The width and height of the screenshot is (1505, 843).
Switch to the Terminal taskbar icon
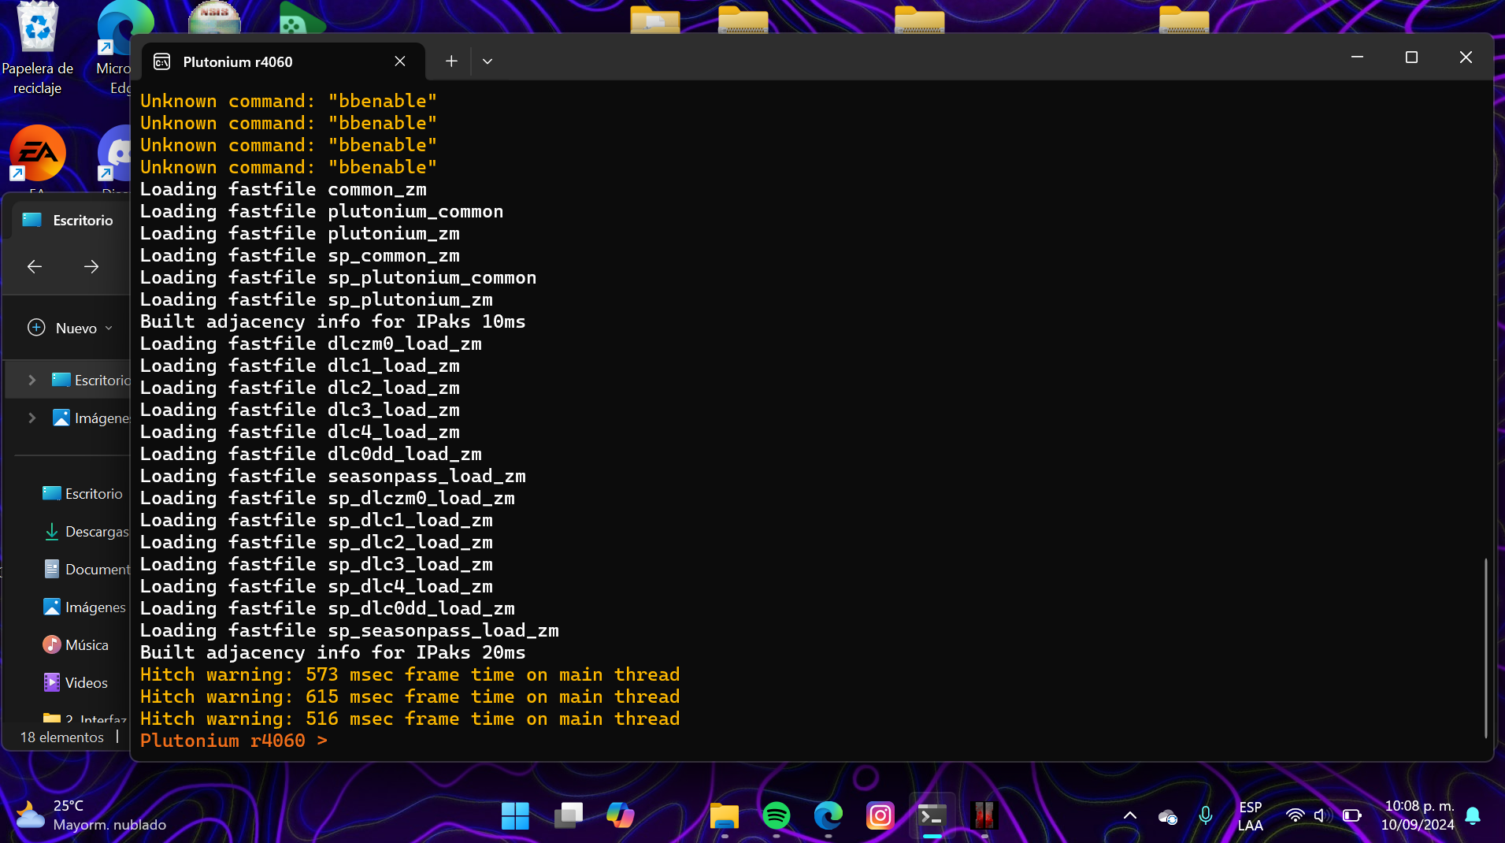pyautogui.click(x=932, y=816)
